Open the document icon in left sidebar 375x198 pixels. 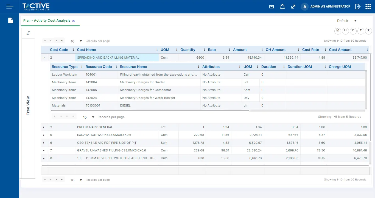click(x=10, y=21)
